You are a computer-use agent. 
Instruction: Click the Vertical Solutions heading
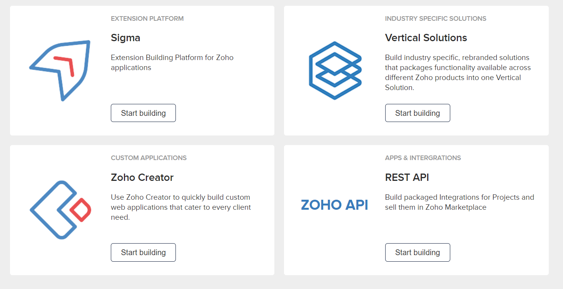426,38
